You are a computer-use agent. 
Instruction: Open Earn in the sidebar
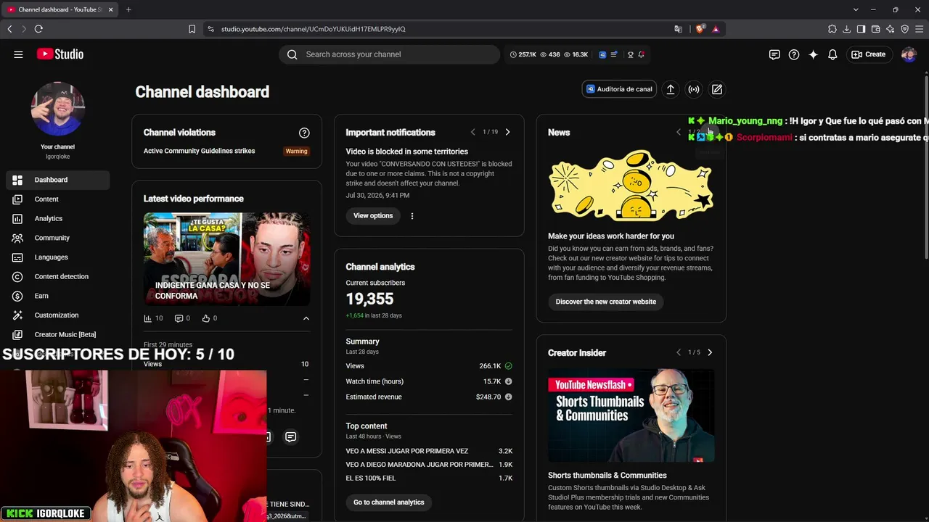[x=58, y=296]
